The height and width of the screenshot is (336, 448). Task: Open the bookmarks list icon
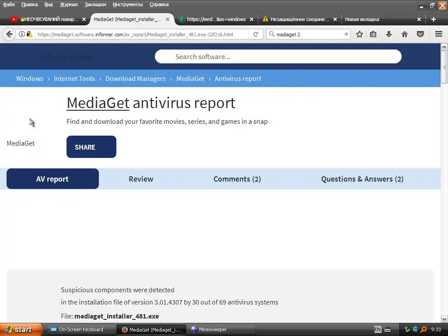click(373, 34)
